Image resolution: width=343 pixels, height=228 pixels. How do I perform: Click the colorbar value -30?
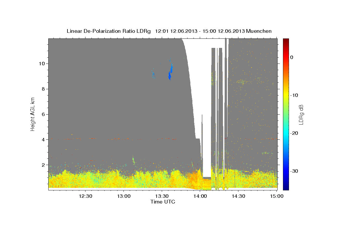[294, 171]
